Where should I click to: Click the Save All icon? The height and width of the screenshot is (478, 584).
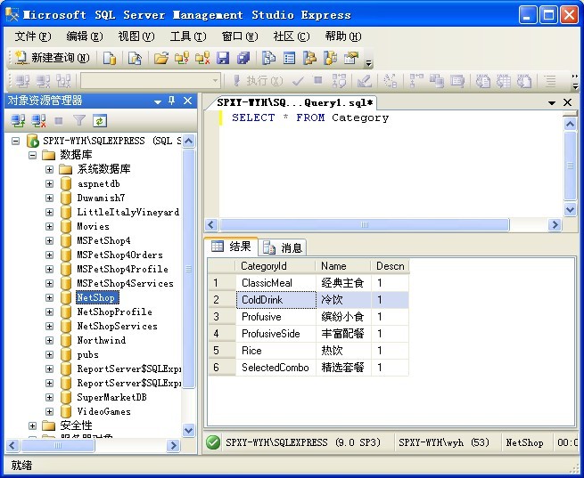[x=243, y=58]
